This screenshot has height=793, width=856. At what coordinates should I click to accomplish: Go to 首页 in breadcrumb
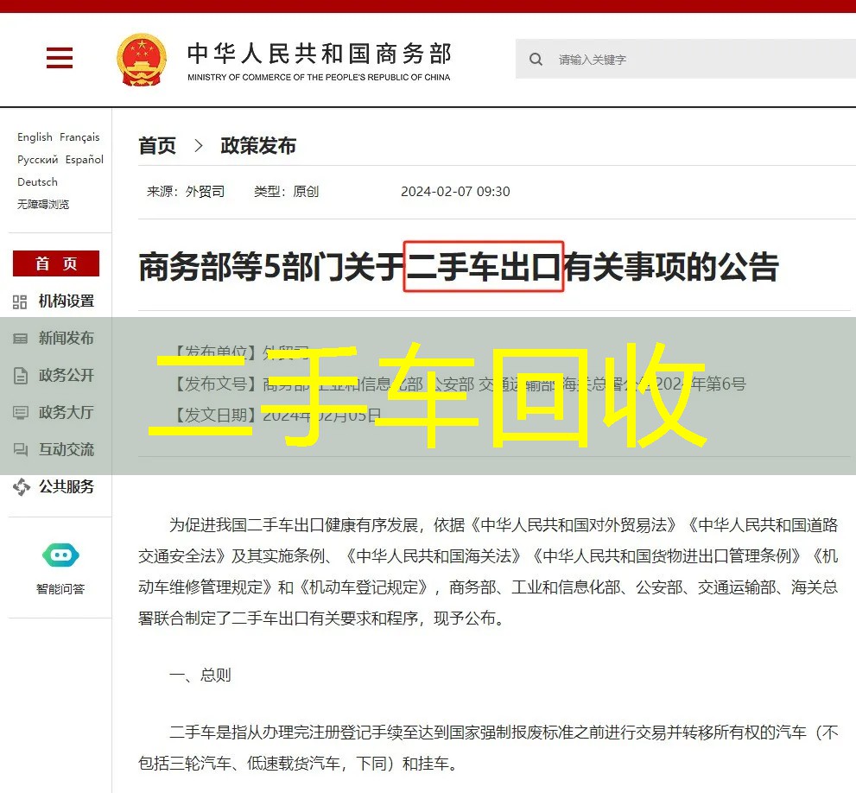click(157, 146)
